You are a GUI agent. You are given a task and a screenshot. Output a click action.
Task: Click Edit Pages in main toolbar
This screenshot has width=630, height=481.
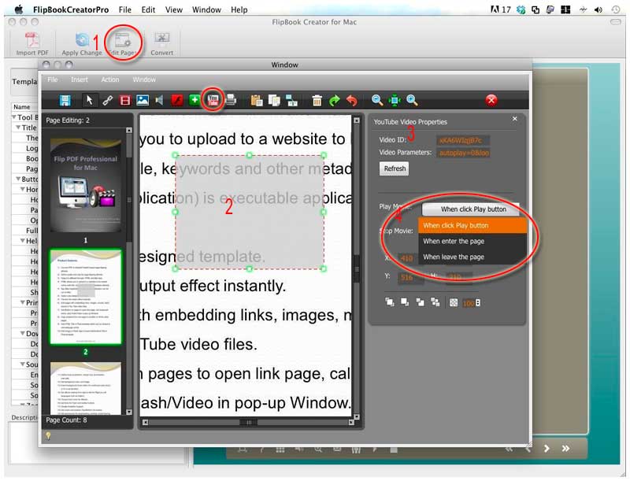[x=124, y=44]
